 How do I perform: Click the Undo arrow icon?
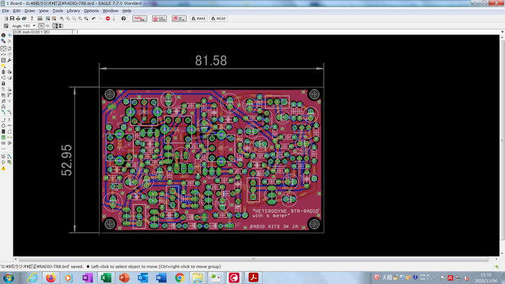[93, 18]
